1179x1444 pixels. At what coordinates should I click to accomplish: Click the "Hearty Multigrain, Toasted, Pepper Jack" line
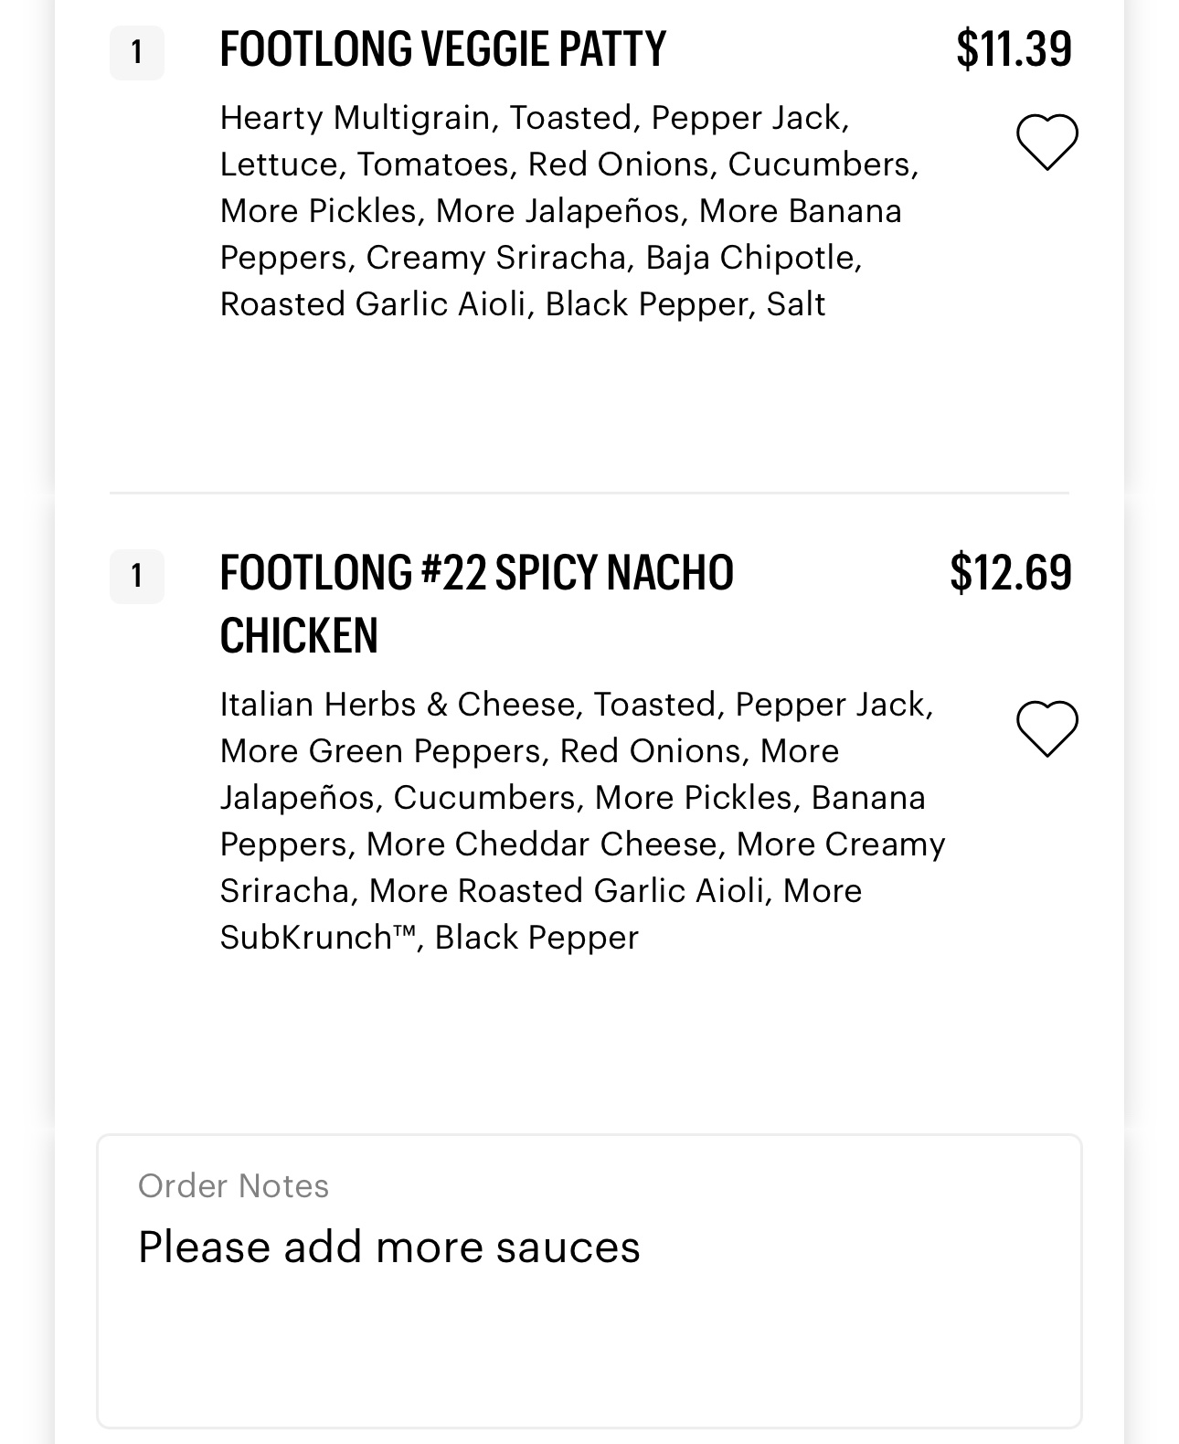click(535, 118)
